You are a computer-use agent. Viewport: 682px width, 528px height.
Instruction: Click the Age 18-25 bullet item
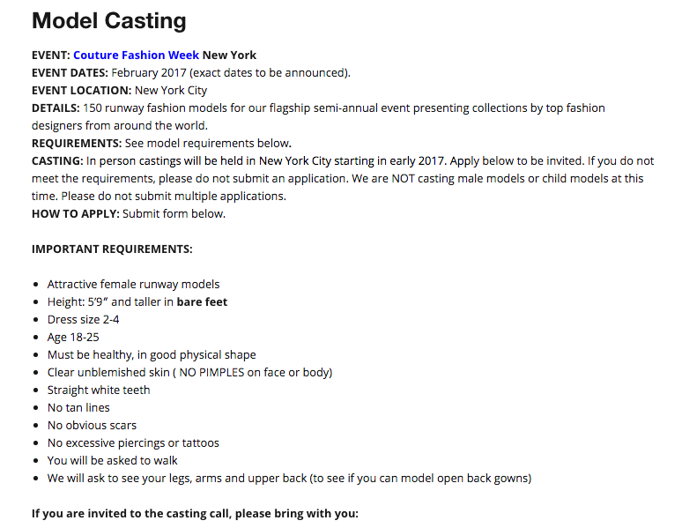coord(73,338)
